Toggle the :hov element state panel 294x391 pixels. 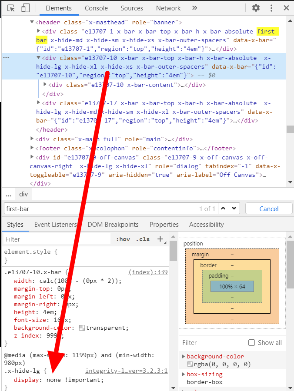(x=123, y=239)
